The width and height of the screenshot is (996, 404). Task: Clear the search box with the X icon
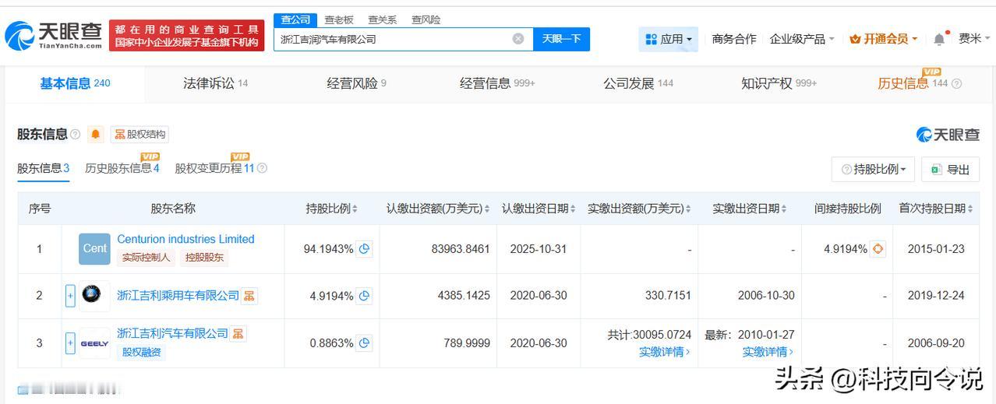(x=518, y=39)
